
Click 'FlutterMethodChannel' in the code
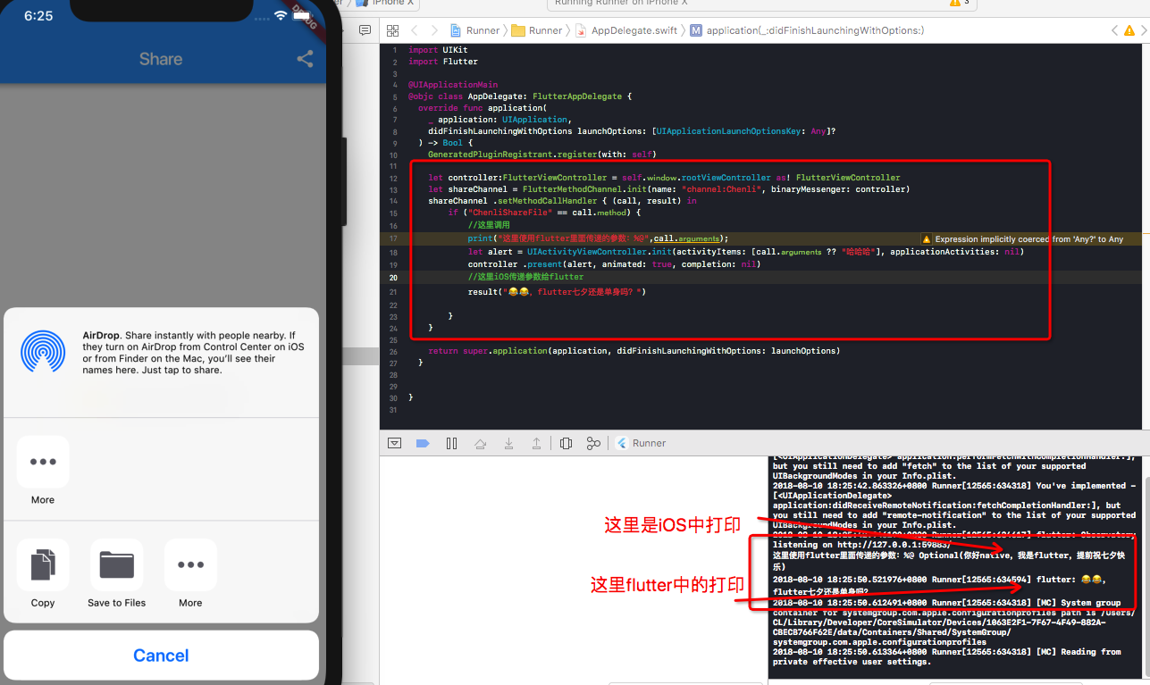tap(572, 189)
